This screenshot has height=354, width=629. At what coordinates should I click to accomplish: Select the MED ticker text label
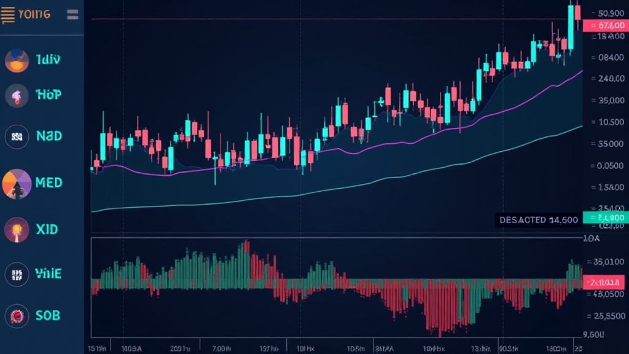pos(48,183)
